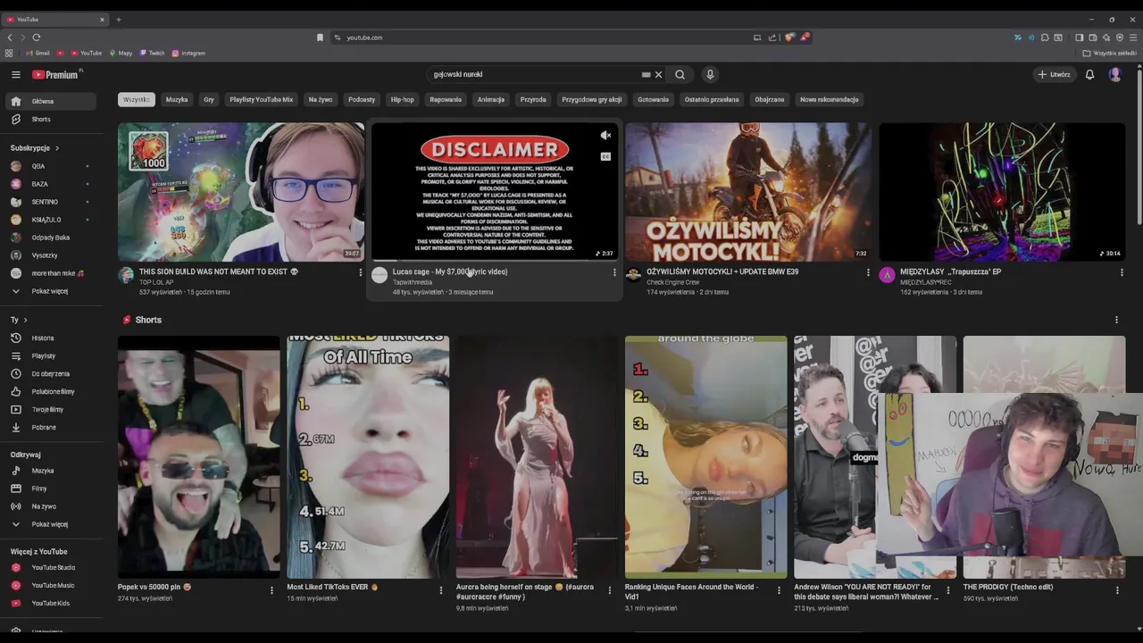Open Historia in the sidebar
The width and height of the screenshot is (1143, 643).
(x=52, y=338)
